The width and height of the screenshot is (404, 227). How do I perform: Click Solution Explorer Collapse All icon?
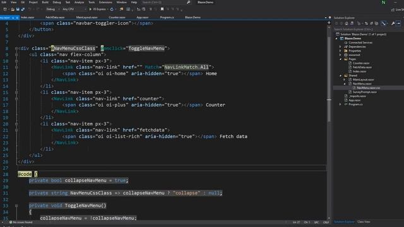click(x=372, y=23)
